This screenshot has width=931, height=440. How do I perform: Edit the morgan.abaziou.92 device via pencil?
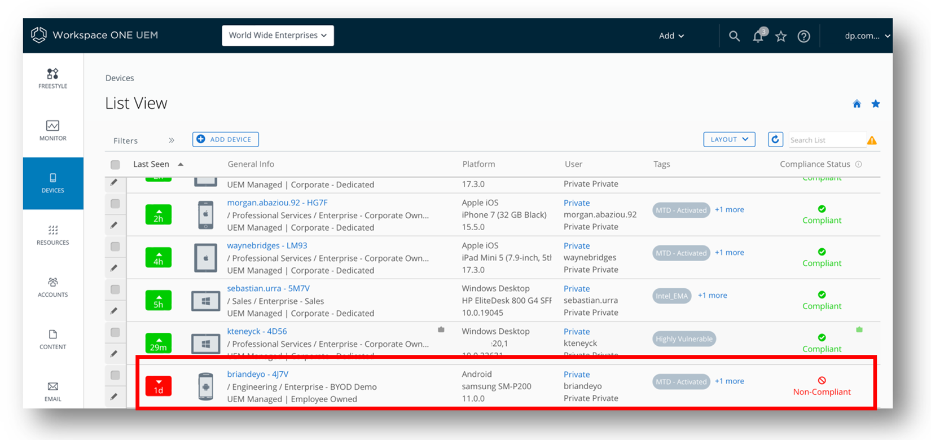pos(114,225)
